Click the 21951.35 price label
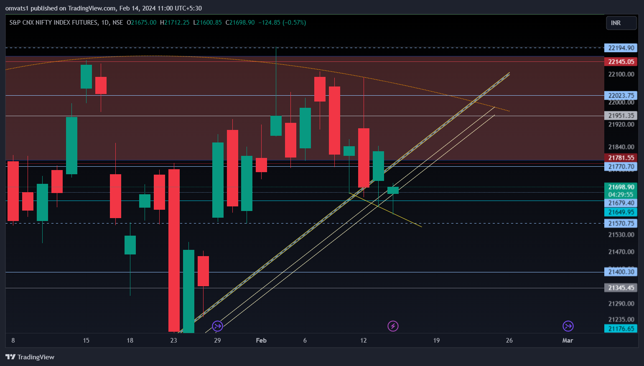The image size is (644, 366). [621, 115]
